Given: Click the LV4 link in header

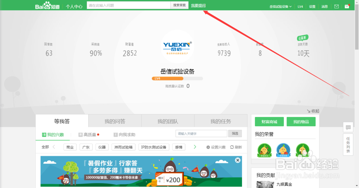Looking at the screenshot, I should [300, 6].
